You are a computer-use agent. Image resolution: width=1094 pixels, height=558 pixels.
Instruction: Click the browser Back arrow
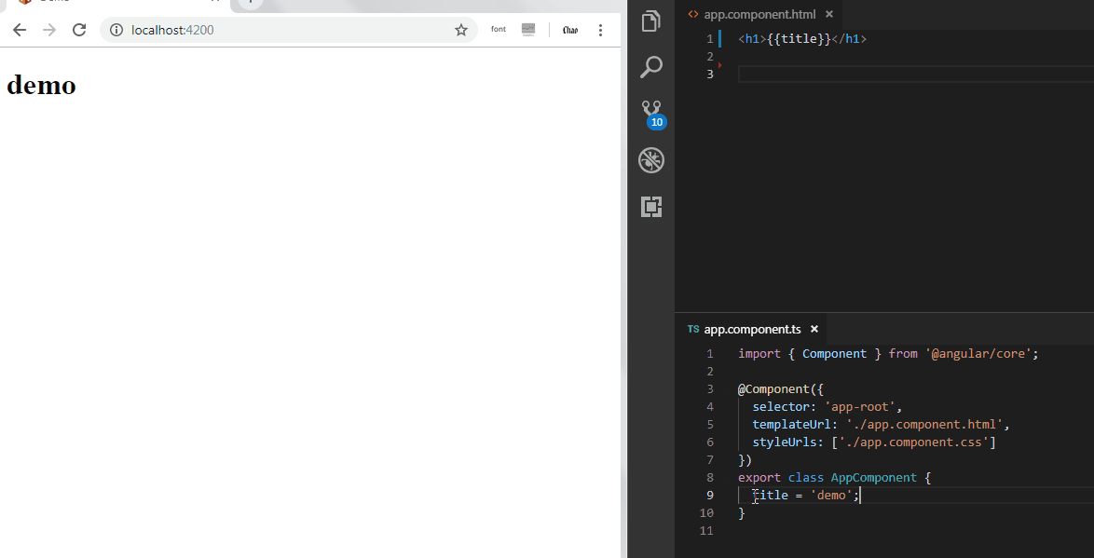click(x=20, y=30)
